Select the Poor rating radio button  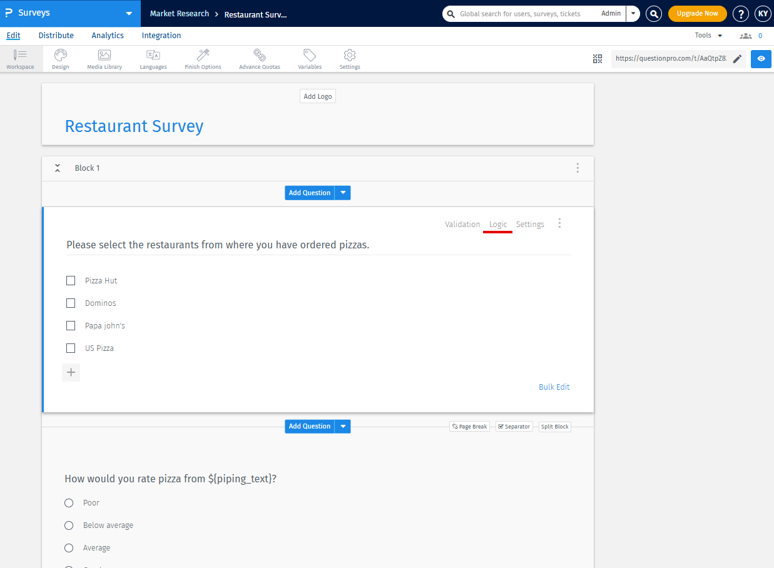(69, 502)
